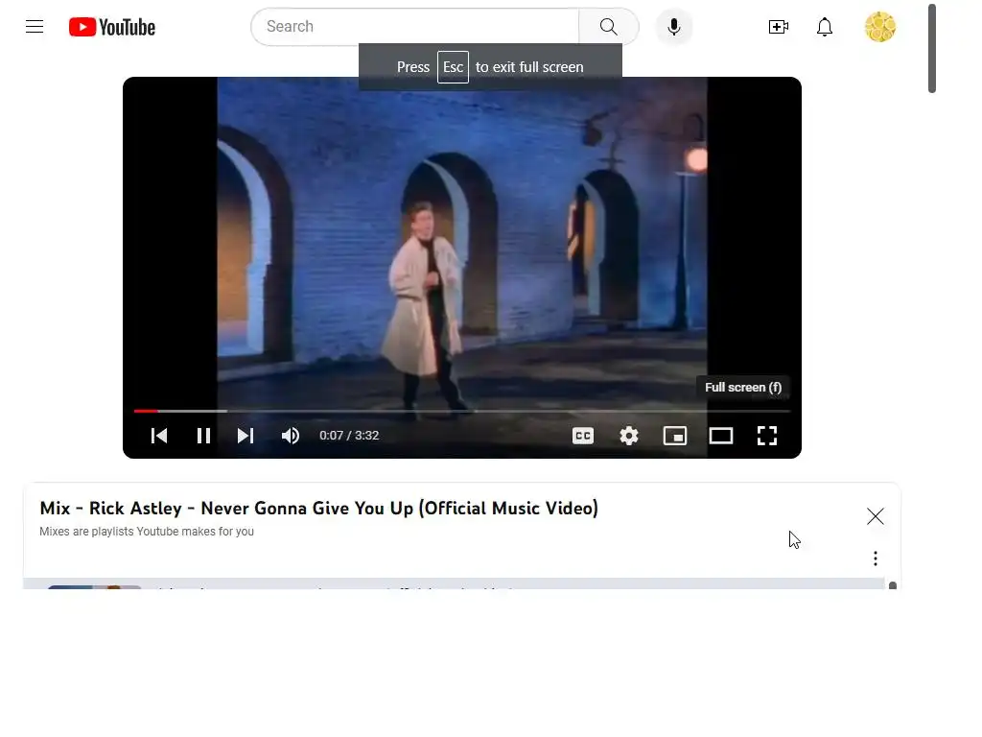The height and width of the screenshot is (737, 982).
Task: Click the magnifying glass search button
Action: click(x=608, y=26)
